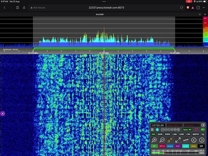Screen dimensions: 208x156
Task: Open the hamburger menu in control panel
Action: point(152,130)
